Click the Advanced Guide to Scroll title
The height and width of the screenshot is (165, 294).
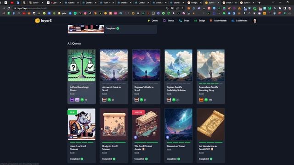[111, 88]
